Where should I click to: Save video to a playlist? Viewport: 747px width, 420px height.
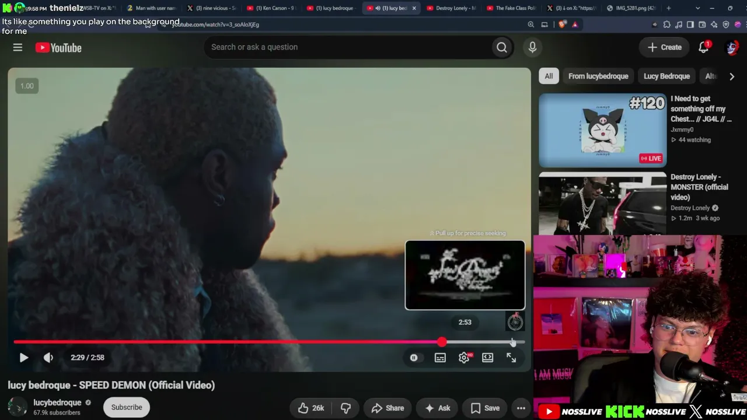point(485,408)
